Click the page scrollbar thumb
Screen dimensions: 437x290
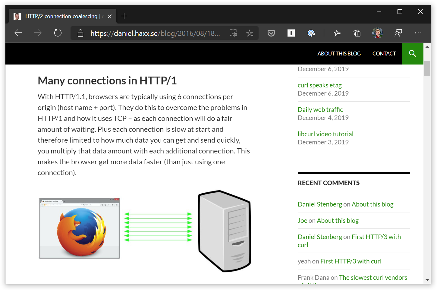pos(427,68)
